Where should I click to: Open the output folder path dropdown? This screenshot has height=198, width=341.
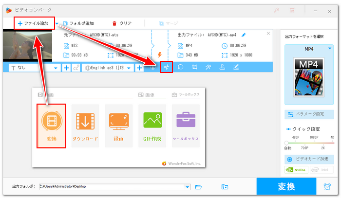point(188,186)
